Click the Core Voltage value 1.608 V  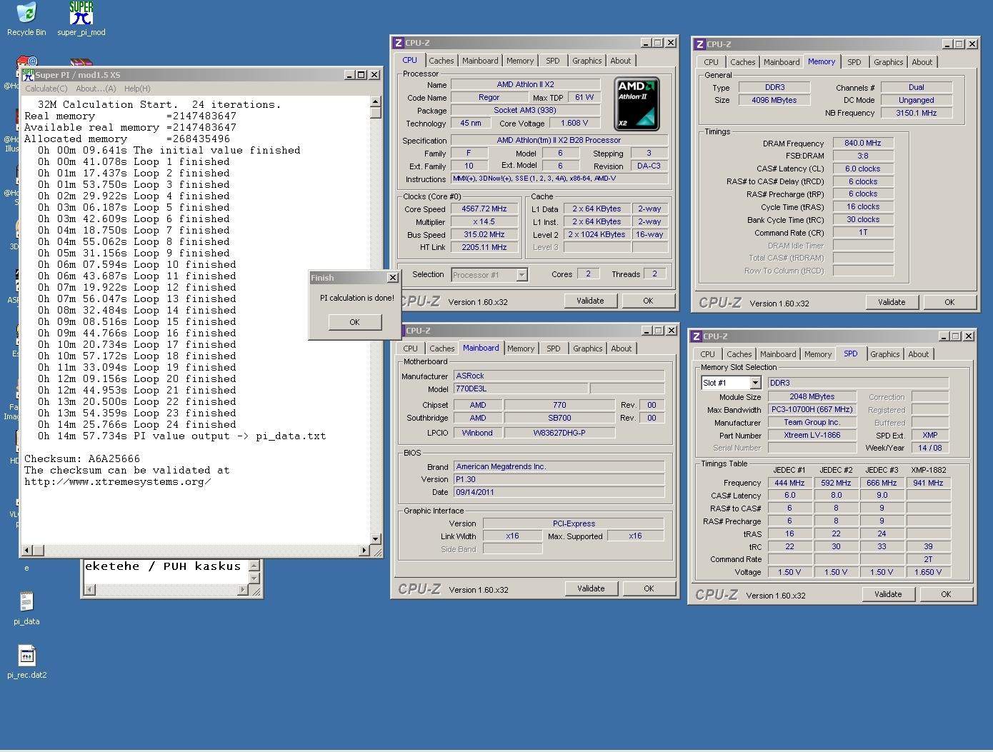pyautogui.click(x=575, y=123)
